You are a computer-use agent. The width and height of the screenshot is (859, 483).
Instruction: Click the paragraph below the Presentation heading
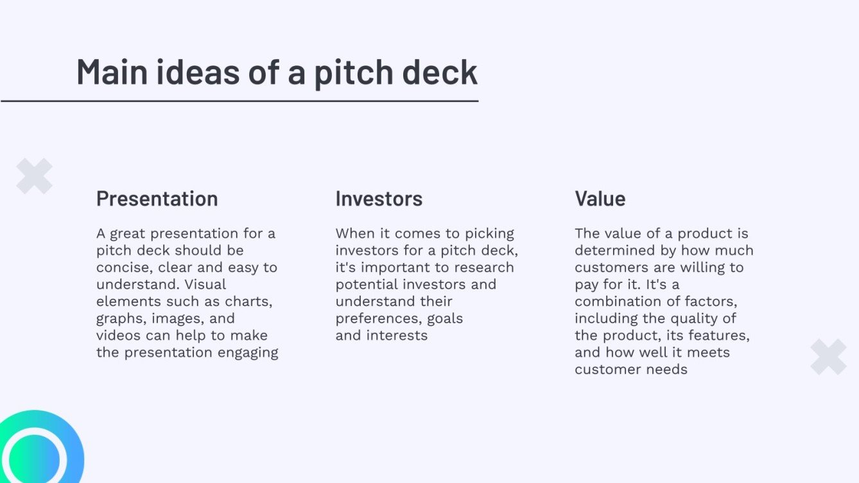click(187, 292)
